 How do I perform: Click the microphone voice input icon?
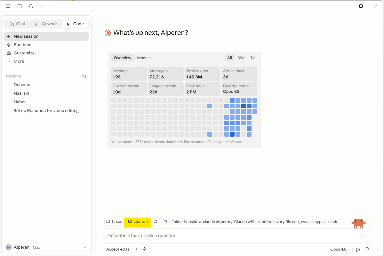pos(145,249)
